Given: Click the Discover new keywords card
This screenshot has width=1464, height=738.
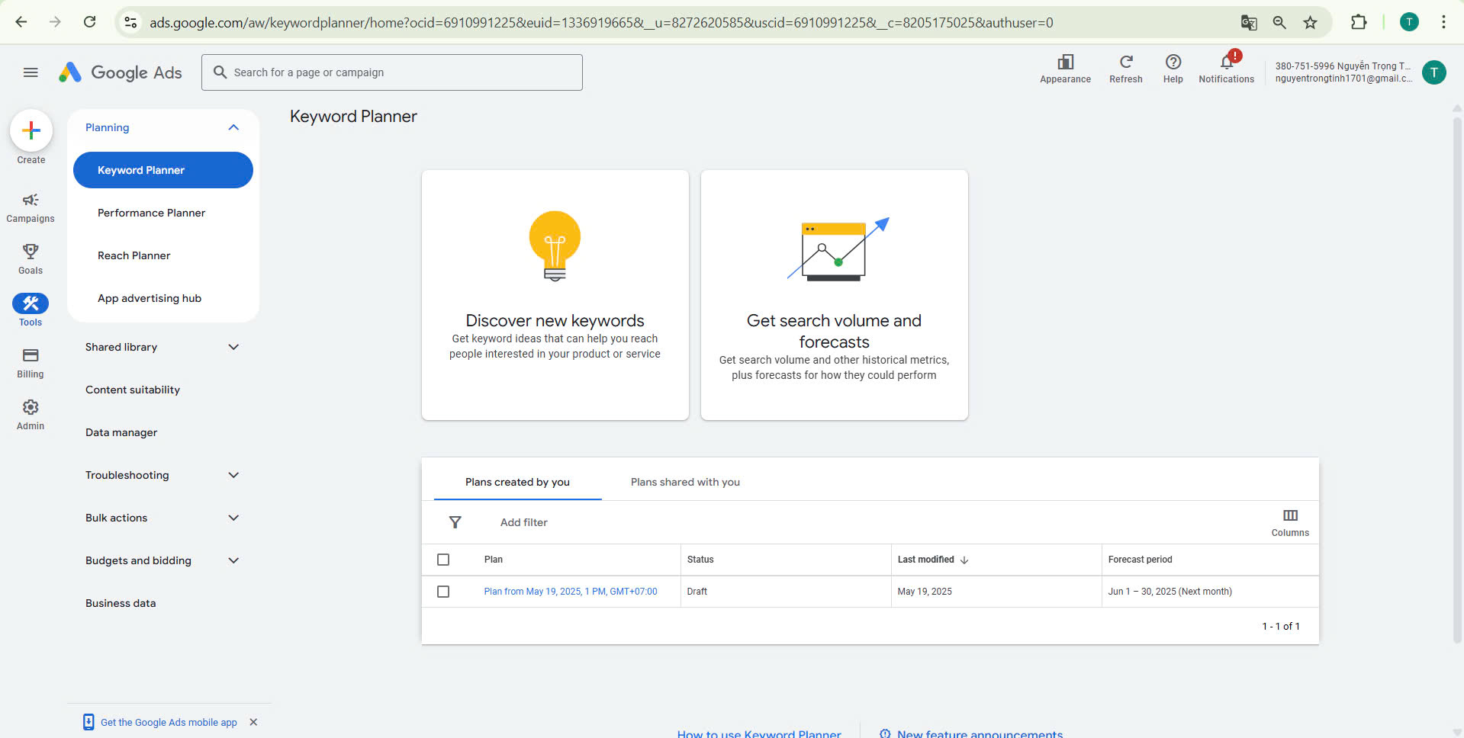Looking at the screenshot, I should click(555, 295).
